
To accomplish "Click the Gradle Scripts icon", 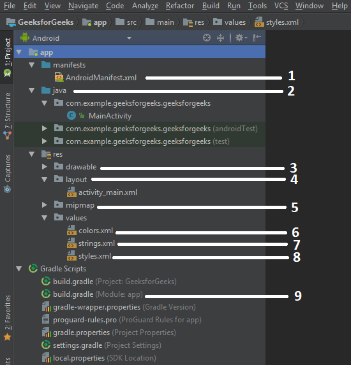I will coord(33,268).
